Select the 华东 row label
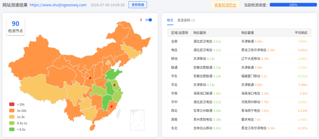This screenshot has width=319, height=139. pyautogui.click(x=174, y=76)
